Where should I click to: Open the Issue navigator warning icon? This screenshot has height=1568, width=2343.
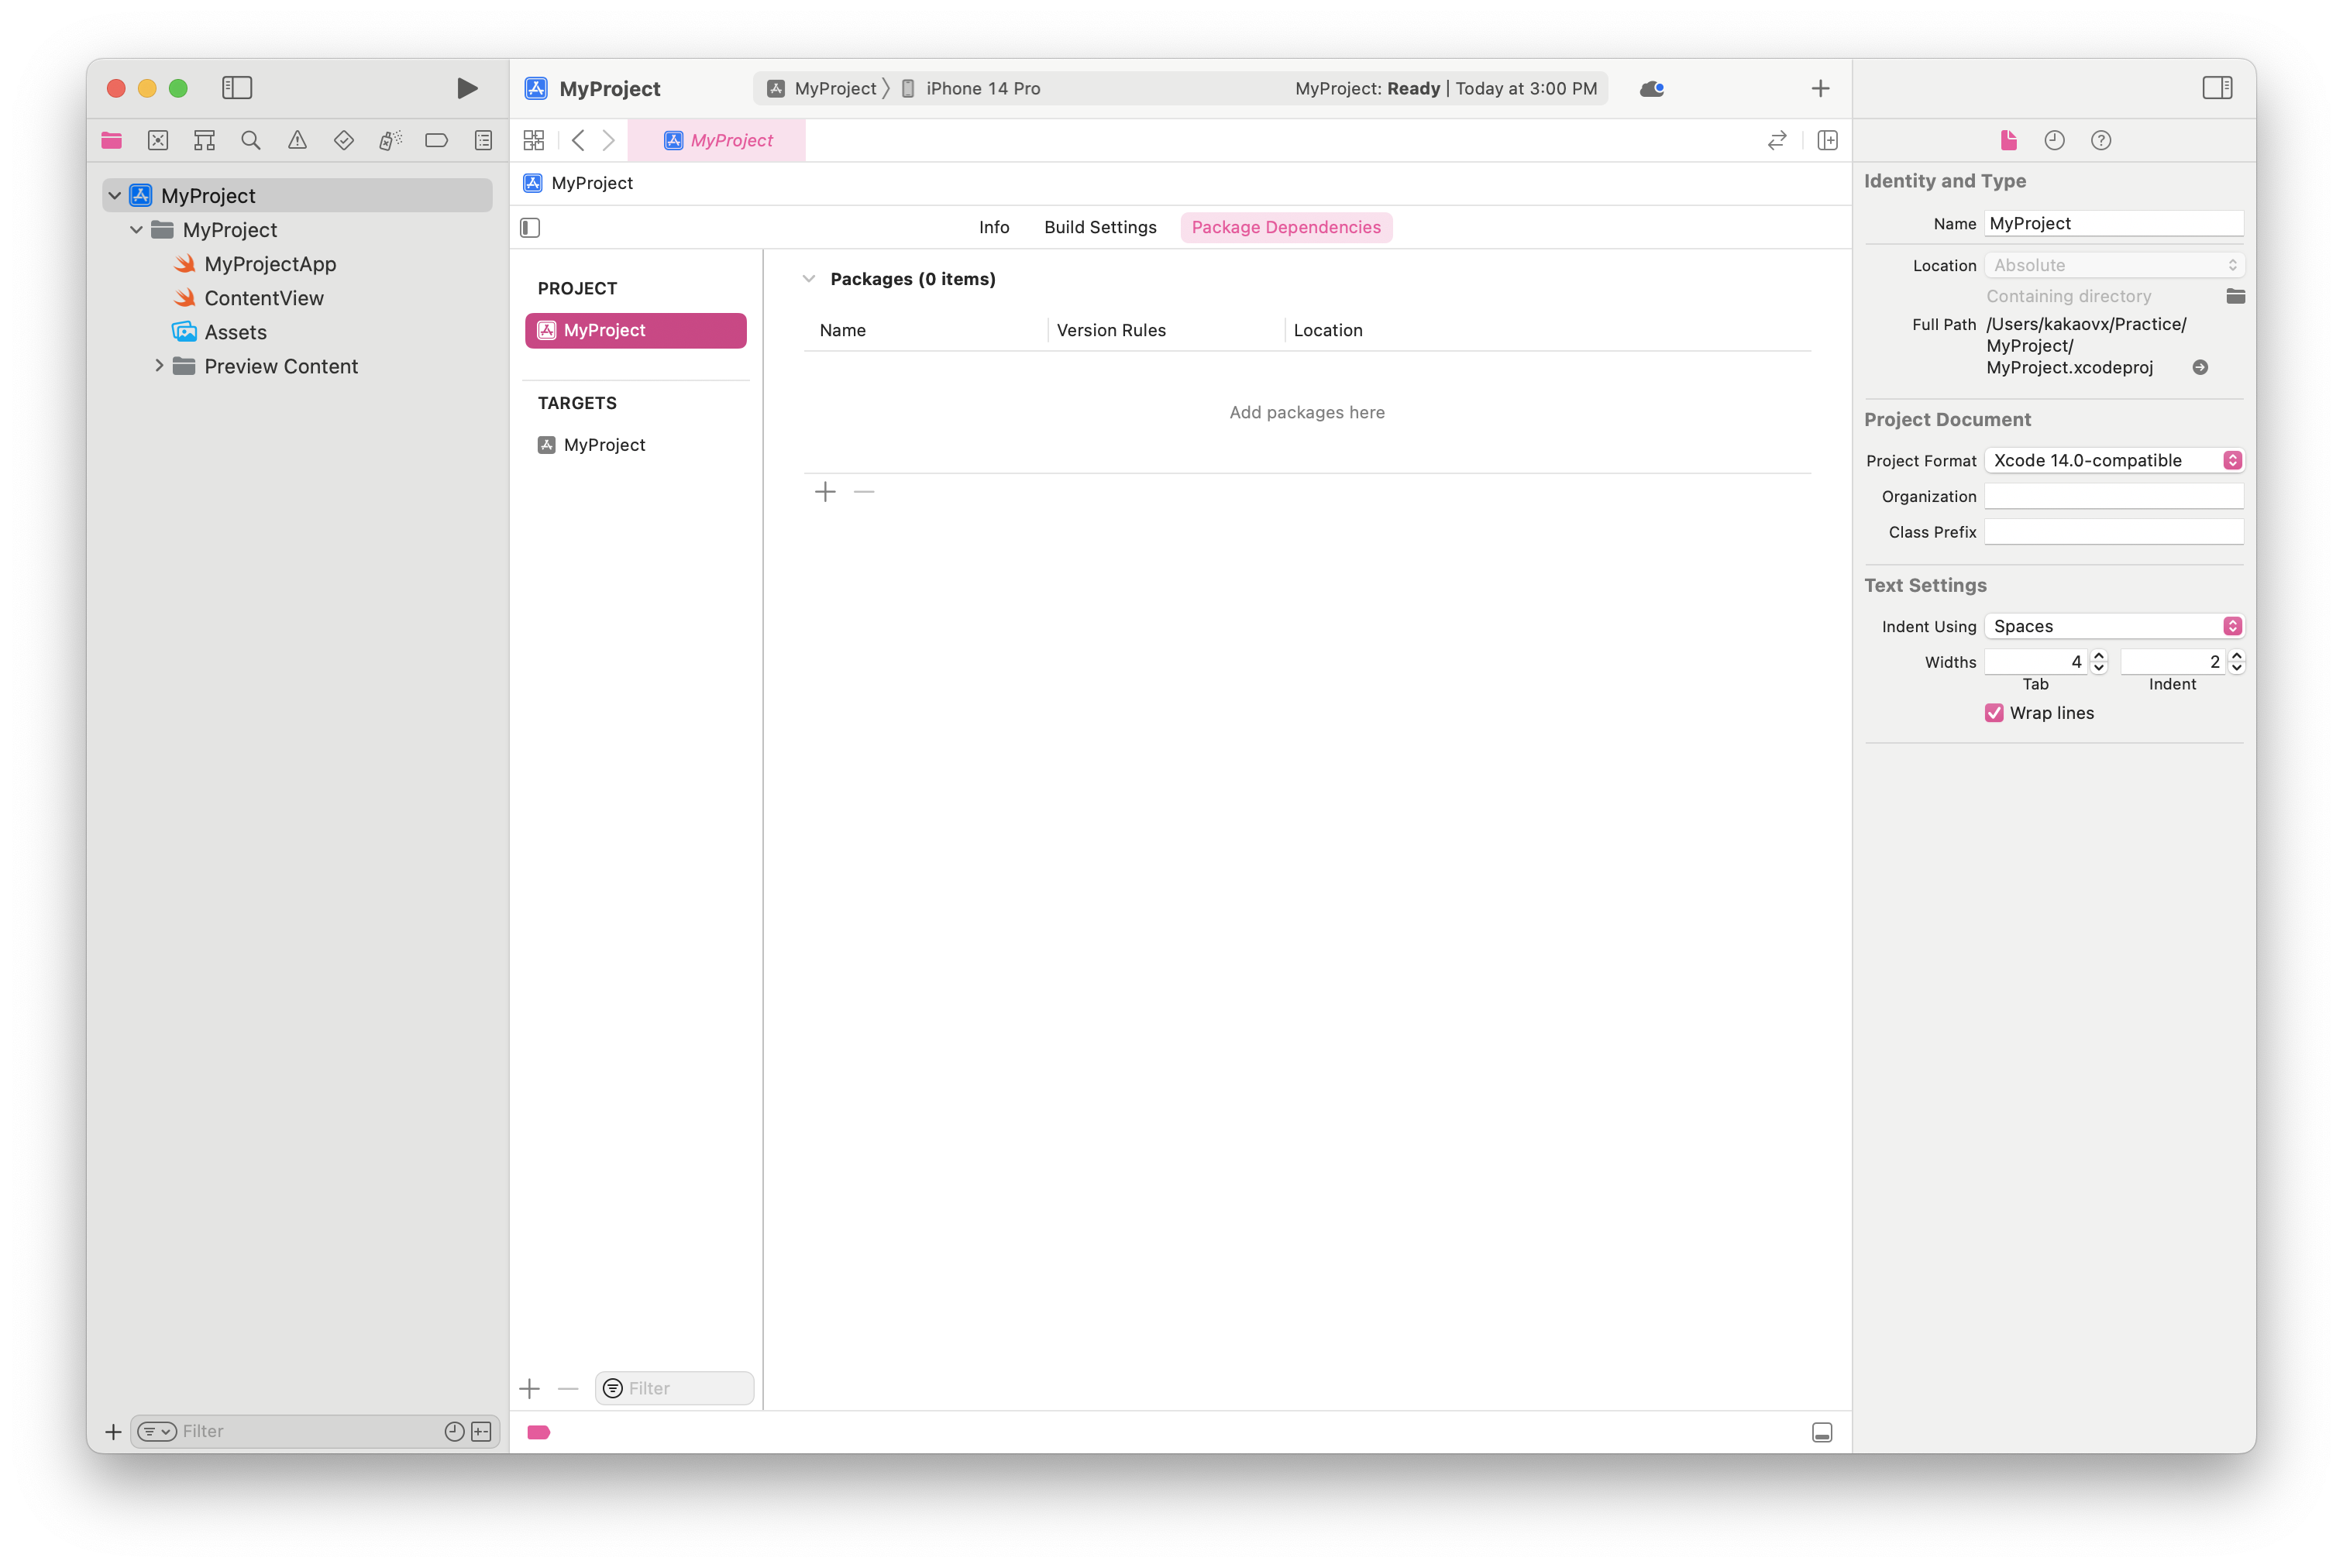click(297, 140)
